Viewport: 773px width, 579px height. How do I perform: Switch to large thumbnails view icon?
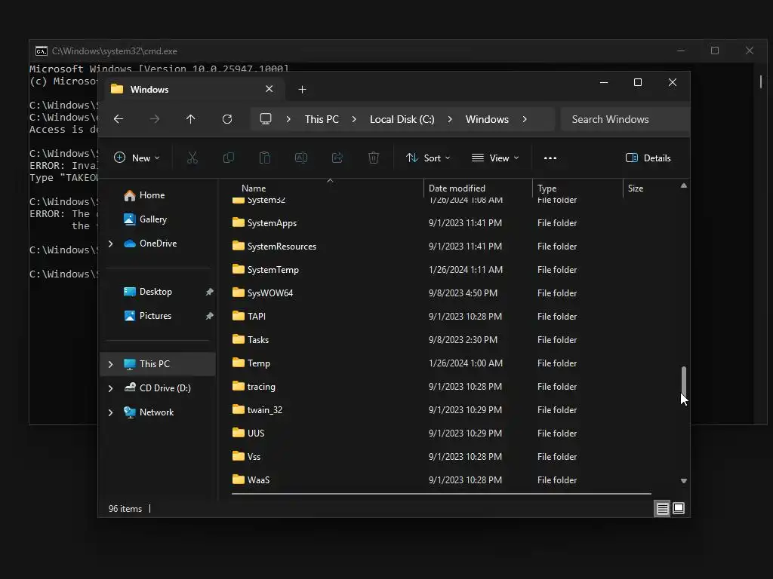tap(679, 509)
